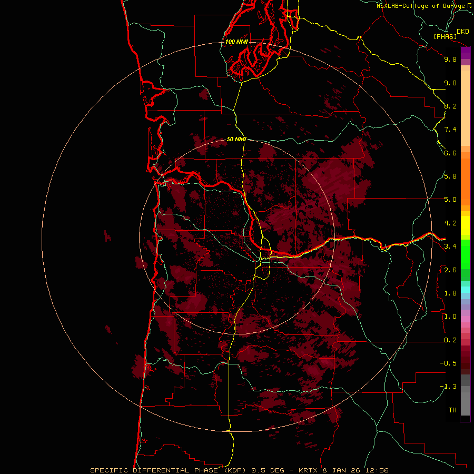474x474 pixels.
Task: Click the 2.6 value on the scale
Action: tap(450, 270)
